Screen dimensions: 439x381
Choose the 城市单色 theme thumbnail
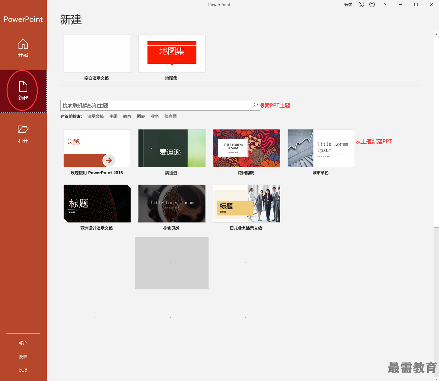click(321, 148)
